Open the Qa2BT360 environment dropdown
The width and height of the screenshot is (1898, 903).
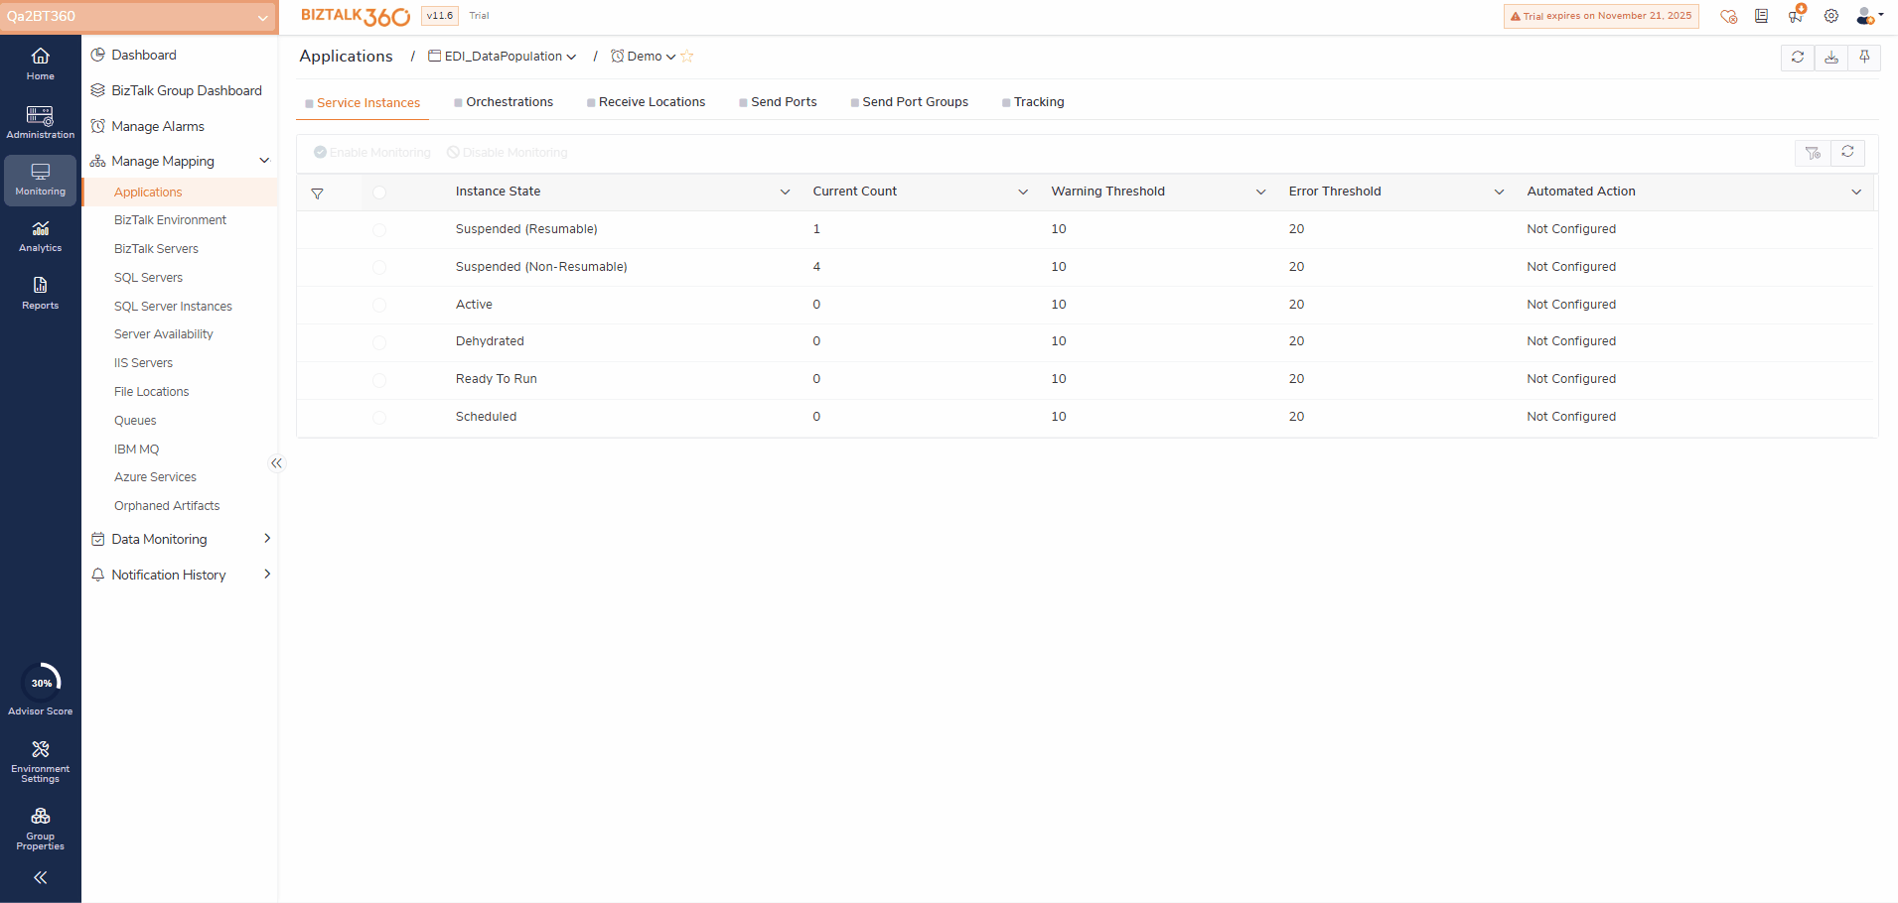(138, 17)
